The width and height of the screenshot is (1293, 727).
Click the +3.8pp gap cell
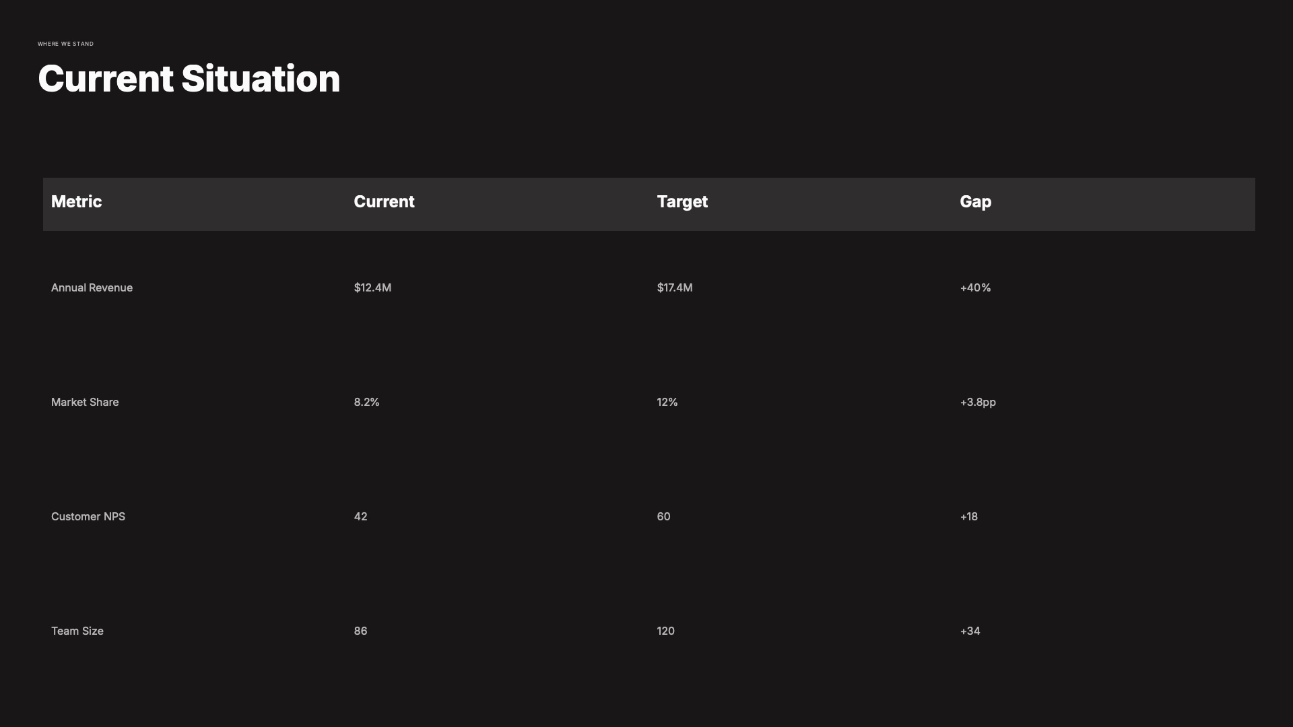(x=977, y=403)
